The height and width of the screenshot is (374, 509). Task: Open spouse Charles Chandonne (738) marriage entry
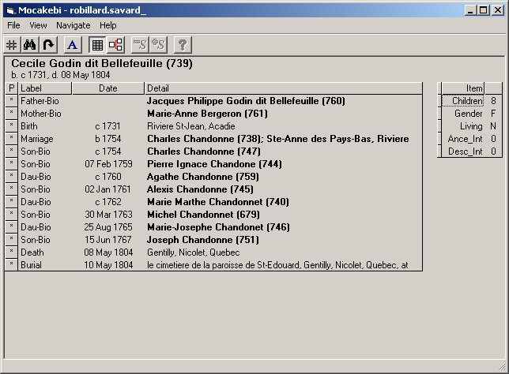tap(278, 139)
